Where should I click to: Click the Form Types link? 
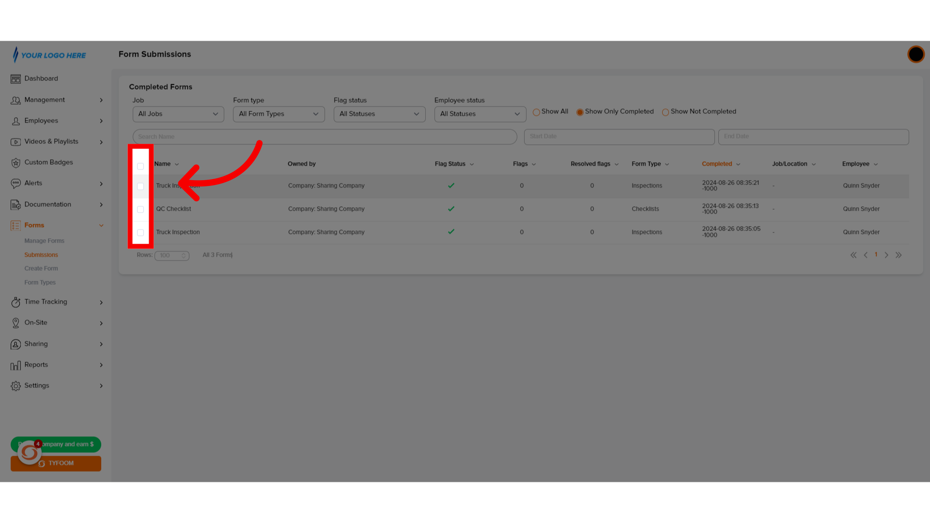(x=40, y=282)
